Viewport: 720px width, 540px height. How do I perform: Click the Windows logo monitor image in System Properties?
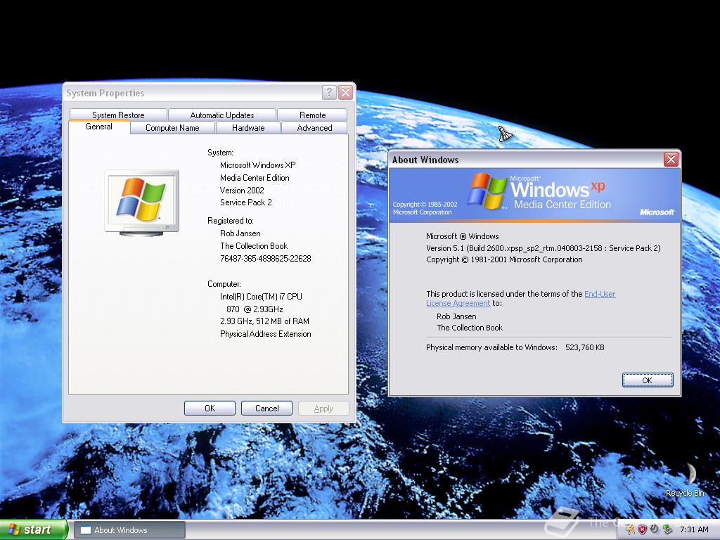(x=142, y=202)
